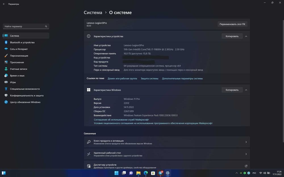Image resolution: width=284 pixels, height=177 pixels.
Task: Open Соглашение об использовании служб Майкрософт
Action: (x=121, y=120)
